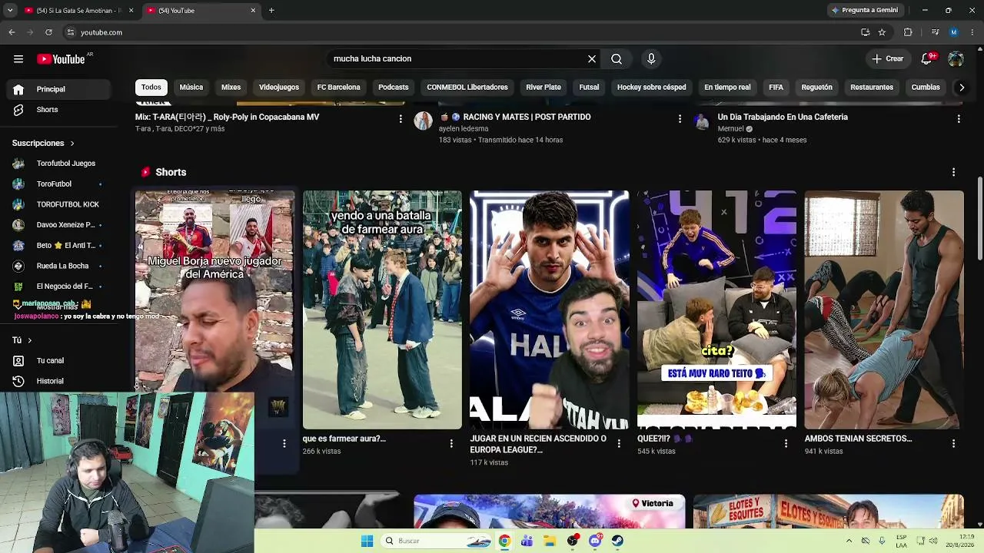This screenshot has width=984, height=553.
Task: Open YouTube notifications bell
Action: coord(927,59)
